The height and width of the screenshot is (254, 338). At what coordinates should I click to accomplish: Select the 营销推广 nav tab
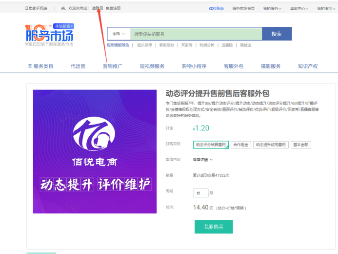[x=113, y=66]
